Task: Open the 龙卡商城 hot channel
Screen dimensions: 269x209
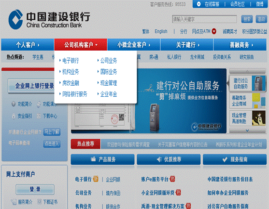Action: 197,57
